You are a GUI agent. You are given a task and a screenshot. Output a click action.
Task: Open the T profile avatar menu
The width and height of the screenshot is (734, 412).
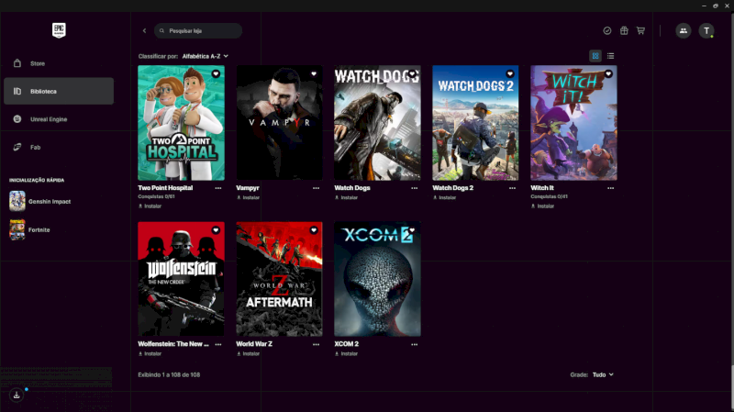pyautogui.click(x=706, y=30)
